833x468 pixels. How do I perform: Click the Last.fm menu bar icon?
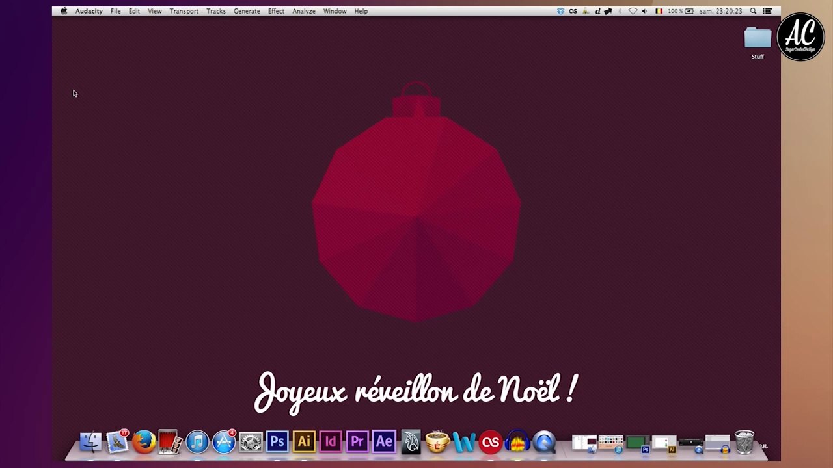click(x=573, y=11)
